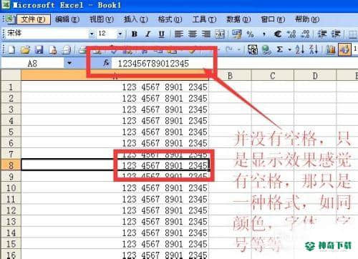Screen dimensions: 358x259
Task: Click Merge and Center icon
Action: pos(220,34)
